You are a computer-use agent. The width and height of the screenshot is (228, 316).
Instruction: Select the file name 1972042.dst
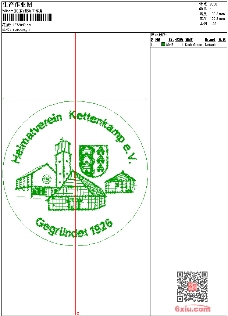coord(22,25)
